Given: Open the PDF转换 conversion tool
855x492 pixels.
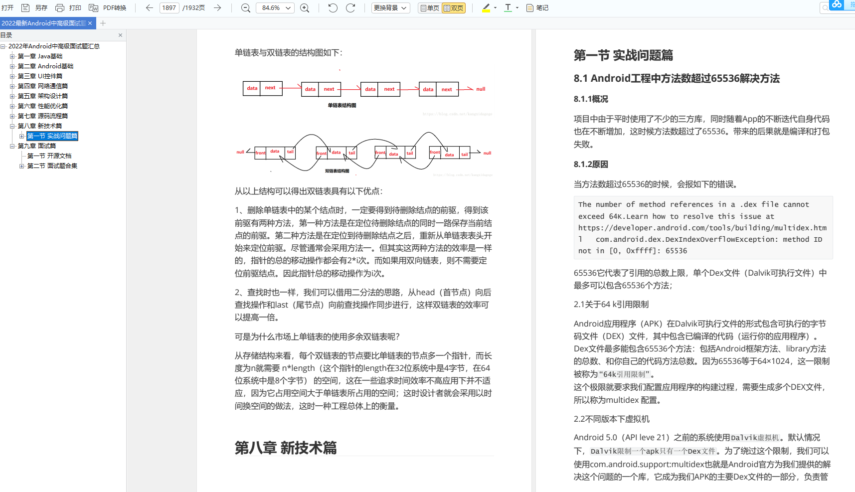Looking at the screenshot, I should coord(108,8).
